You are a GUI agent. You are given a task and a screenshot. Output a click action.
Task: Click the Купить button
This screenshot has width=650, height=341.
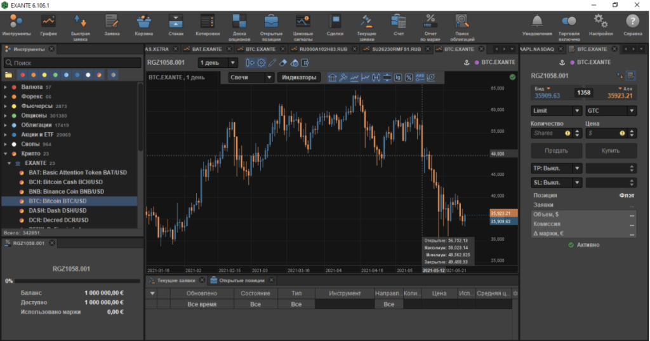[611, 151]
